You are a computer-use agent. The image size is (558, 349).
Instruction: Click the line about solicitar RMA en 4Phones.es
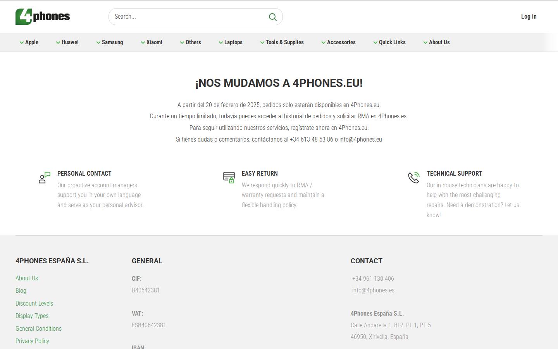[x=279, y=116]
